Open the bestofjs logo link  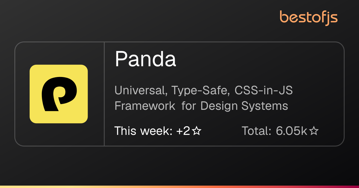(x=309, y=17)
